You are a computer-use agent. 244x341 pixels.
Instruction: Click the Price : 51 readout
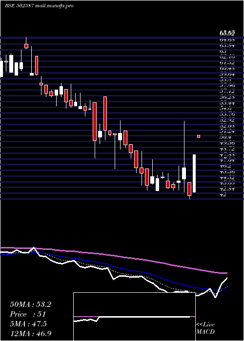coord(28,314)
